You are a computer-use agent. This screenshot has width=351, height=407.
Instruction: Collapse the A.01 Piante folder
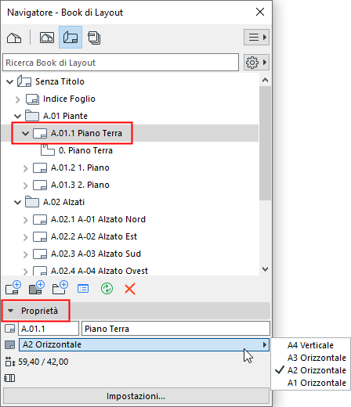click(17, 116)
